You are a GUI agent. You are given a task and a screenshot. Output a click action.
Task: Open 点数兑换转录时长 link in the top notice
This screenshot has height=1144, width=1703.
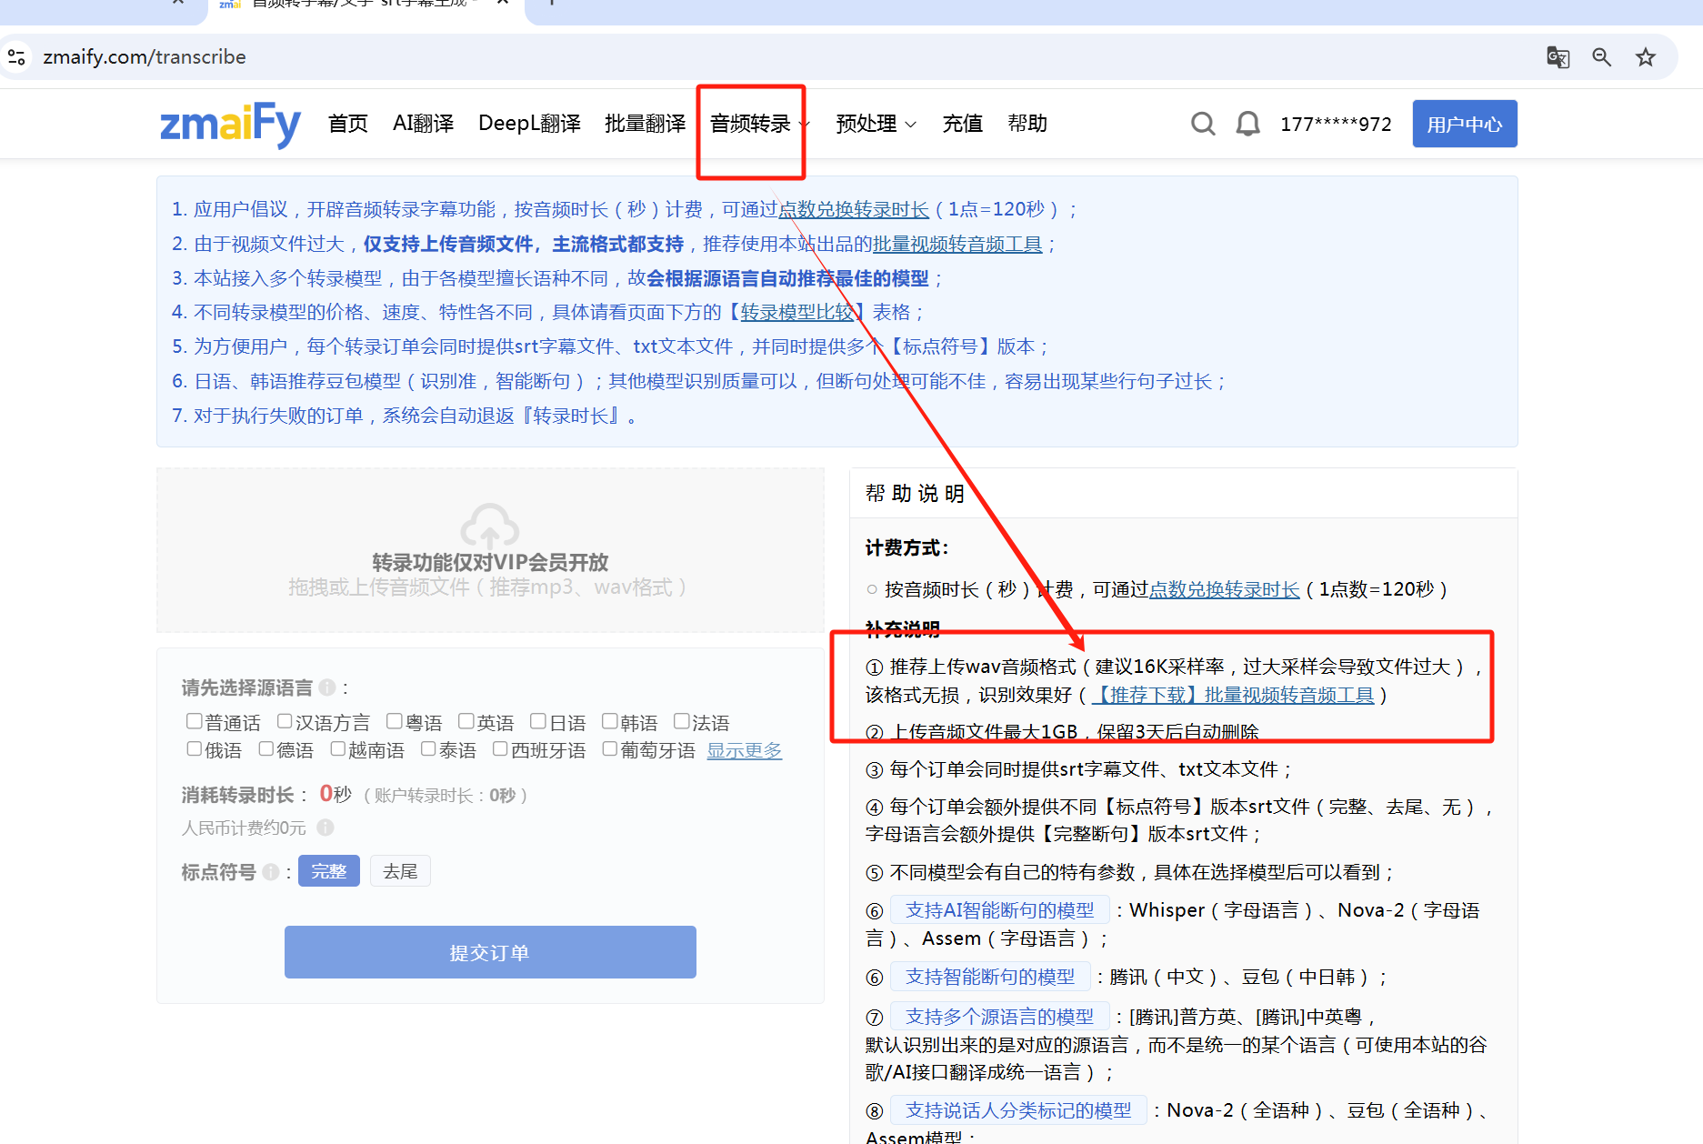[853, 210]
